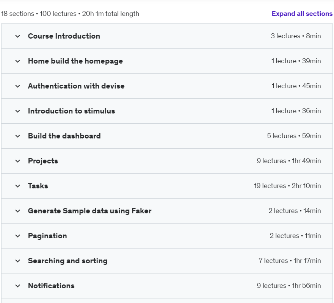Click the Introduction to stimulus title
Image resolution: width=334 pixels, height=303 pixels.
click(72, 111)
